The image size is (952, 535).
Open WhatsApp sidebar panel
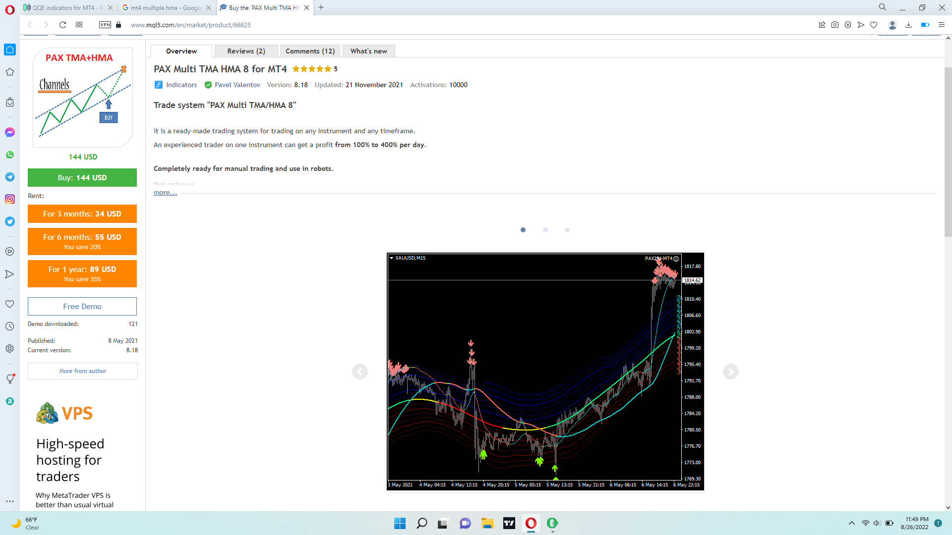(x=10, y=155)
